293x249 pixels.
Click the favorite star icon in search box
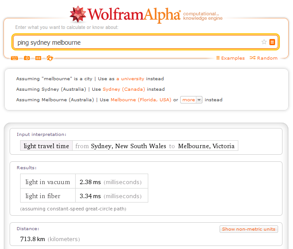[264, 42]
